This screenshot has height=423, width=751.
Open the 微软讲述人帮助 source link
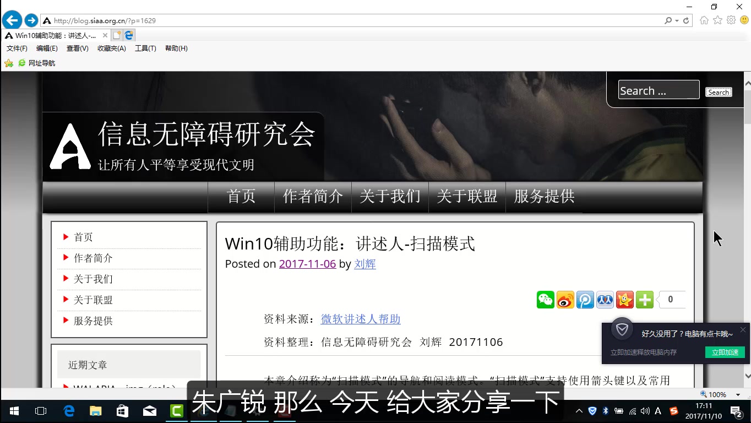coord(361,319)
